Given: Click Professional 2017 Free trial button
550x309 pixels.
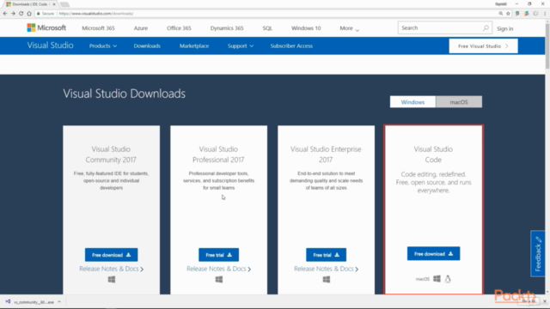Looking at the screenshot, I should point(218,255).
